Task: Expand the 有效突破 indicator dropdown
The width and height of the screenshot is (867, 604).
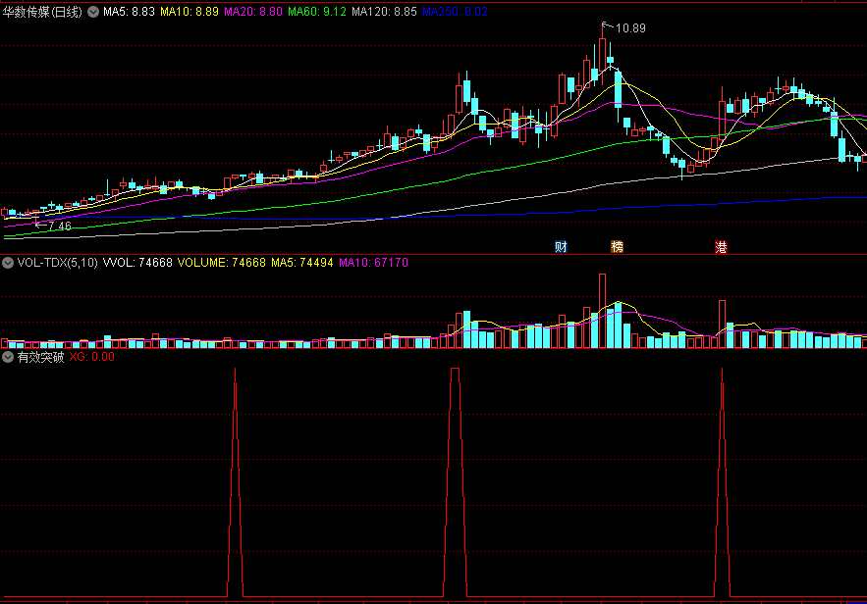Action: click(x=8, y=357)
